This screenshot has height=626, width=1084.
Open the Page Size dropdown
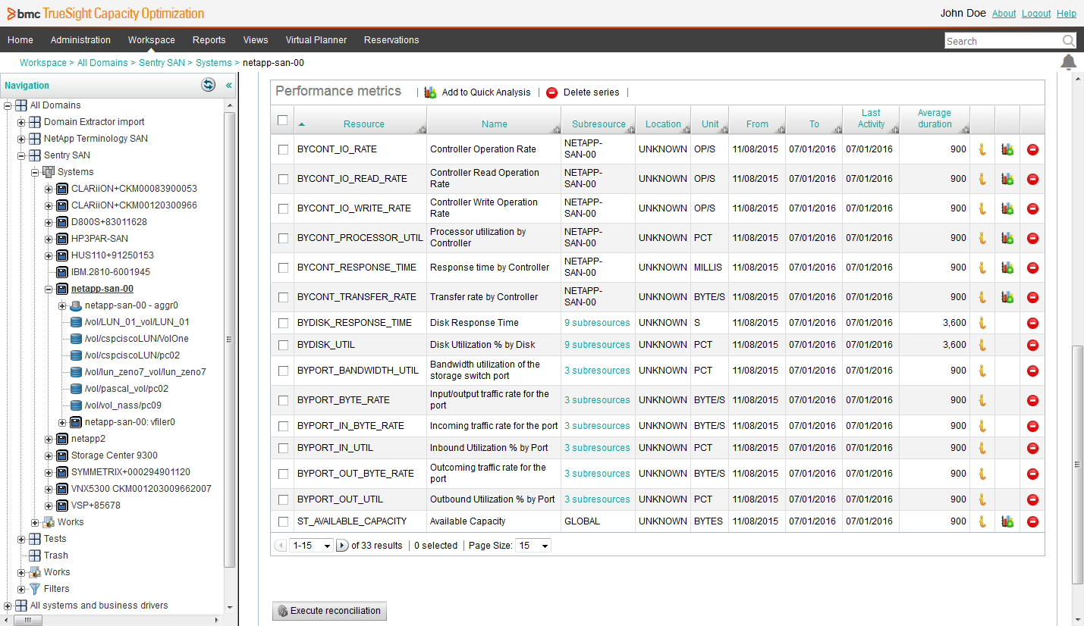click(533, 546)
